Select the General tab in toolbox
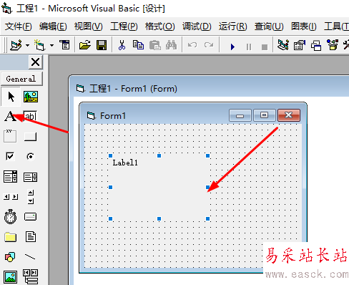This screenshot has height=285, width=349. pyautogui.click(x=21, y=79)
